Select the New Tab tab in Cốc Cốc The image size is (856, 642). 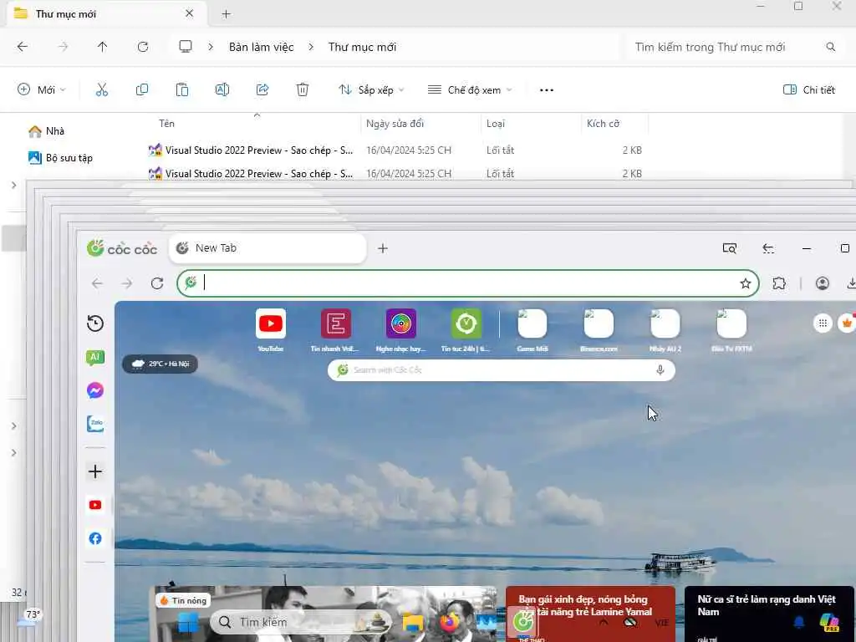267,248
